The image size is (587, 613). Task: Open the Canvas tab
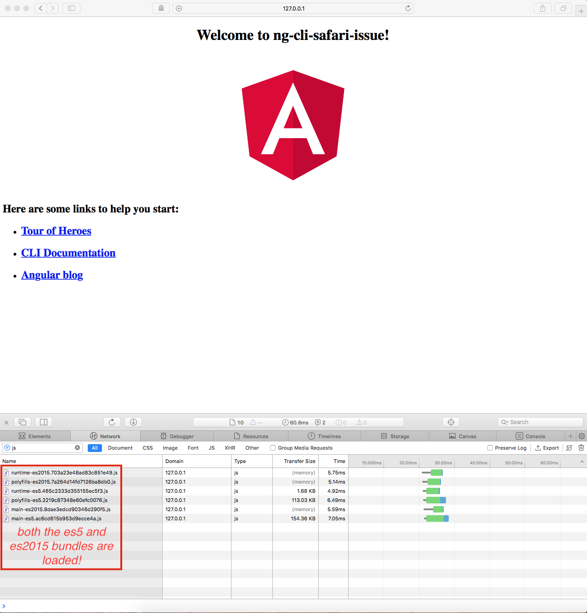click(x=463, y=436)
